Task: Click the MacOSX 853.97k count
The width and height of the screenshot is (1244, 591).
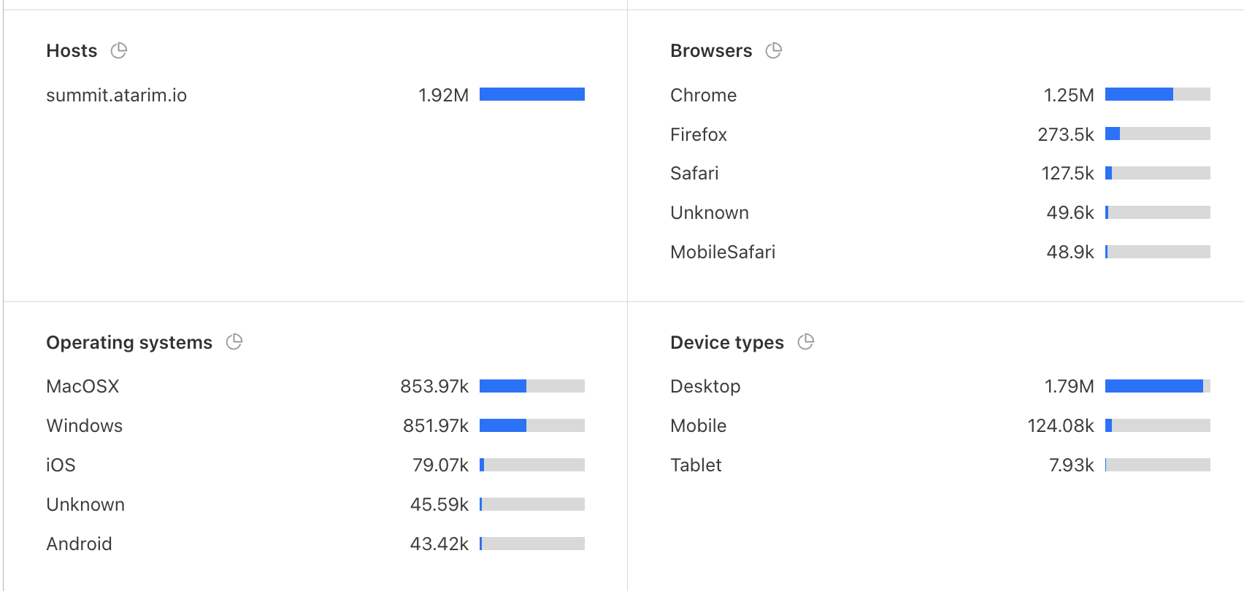Action: [x=434, y=386]
